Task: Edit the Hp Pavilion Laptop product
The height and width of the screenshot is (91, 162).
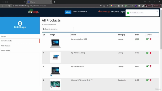Action: click(x=147, y=53)
